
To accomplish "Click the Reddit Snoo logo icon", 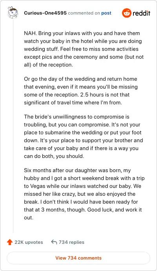I will pyautogui.click(x=126, y=13).
